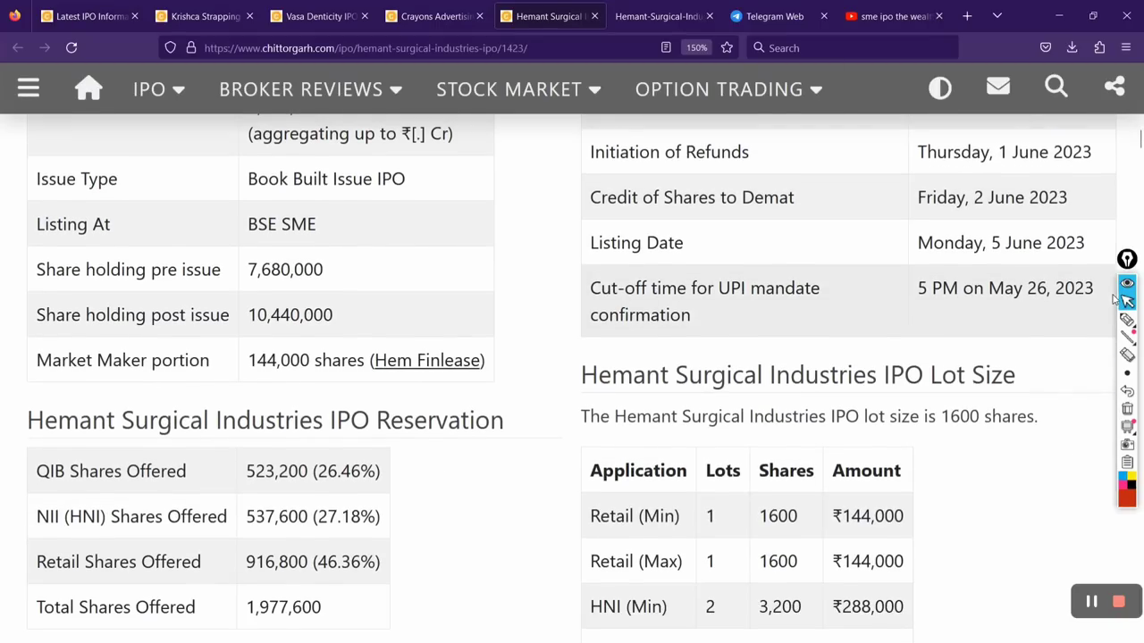Open the share icon in header

(1115, 87)
